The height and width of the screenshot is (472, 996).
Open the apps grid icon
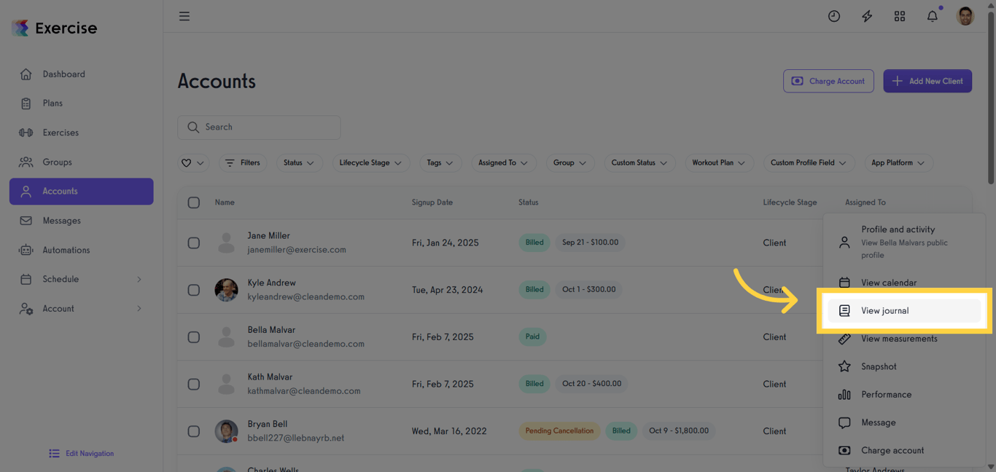pos(900,15)
